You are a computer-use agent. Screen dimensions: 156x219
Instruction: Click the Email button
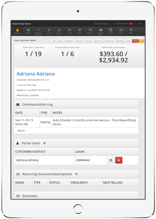pos(60,41)
